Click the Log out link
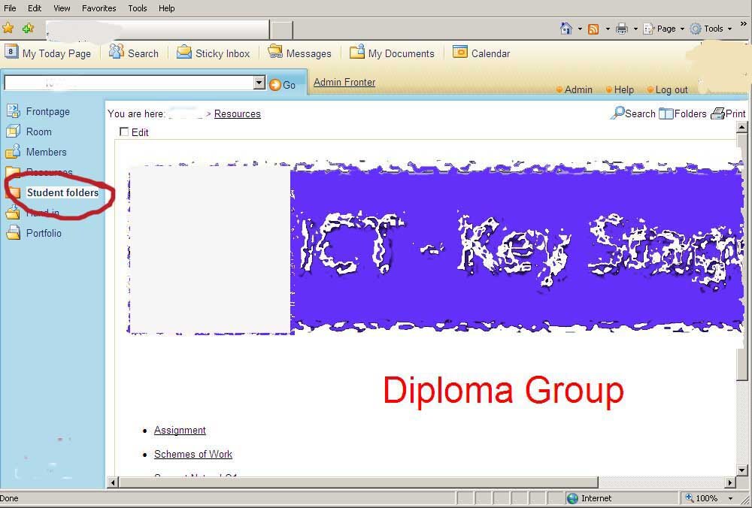 pos(672,89)
